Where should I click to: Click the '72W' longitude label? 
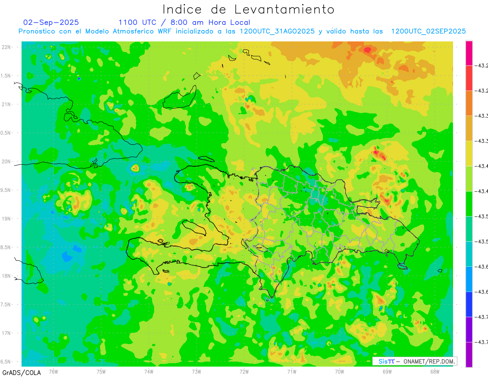[x=244, y=371]
